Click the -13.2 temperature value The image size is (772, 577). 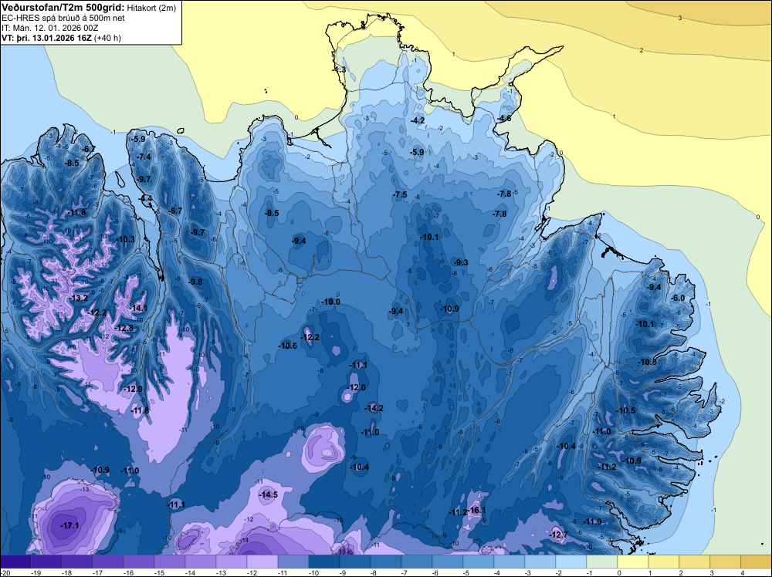click(x=78, y=298)
